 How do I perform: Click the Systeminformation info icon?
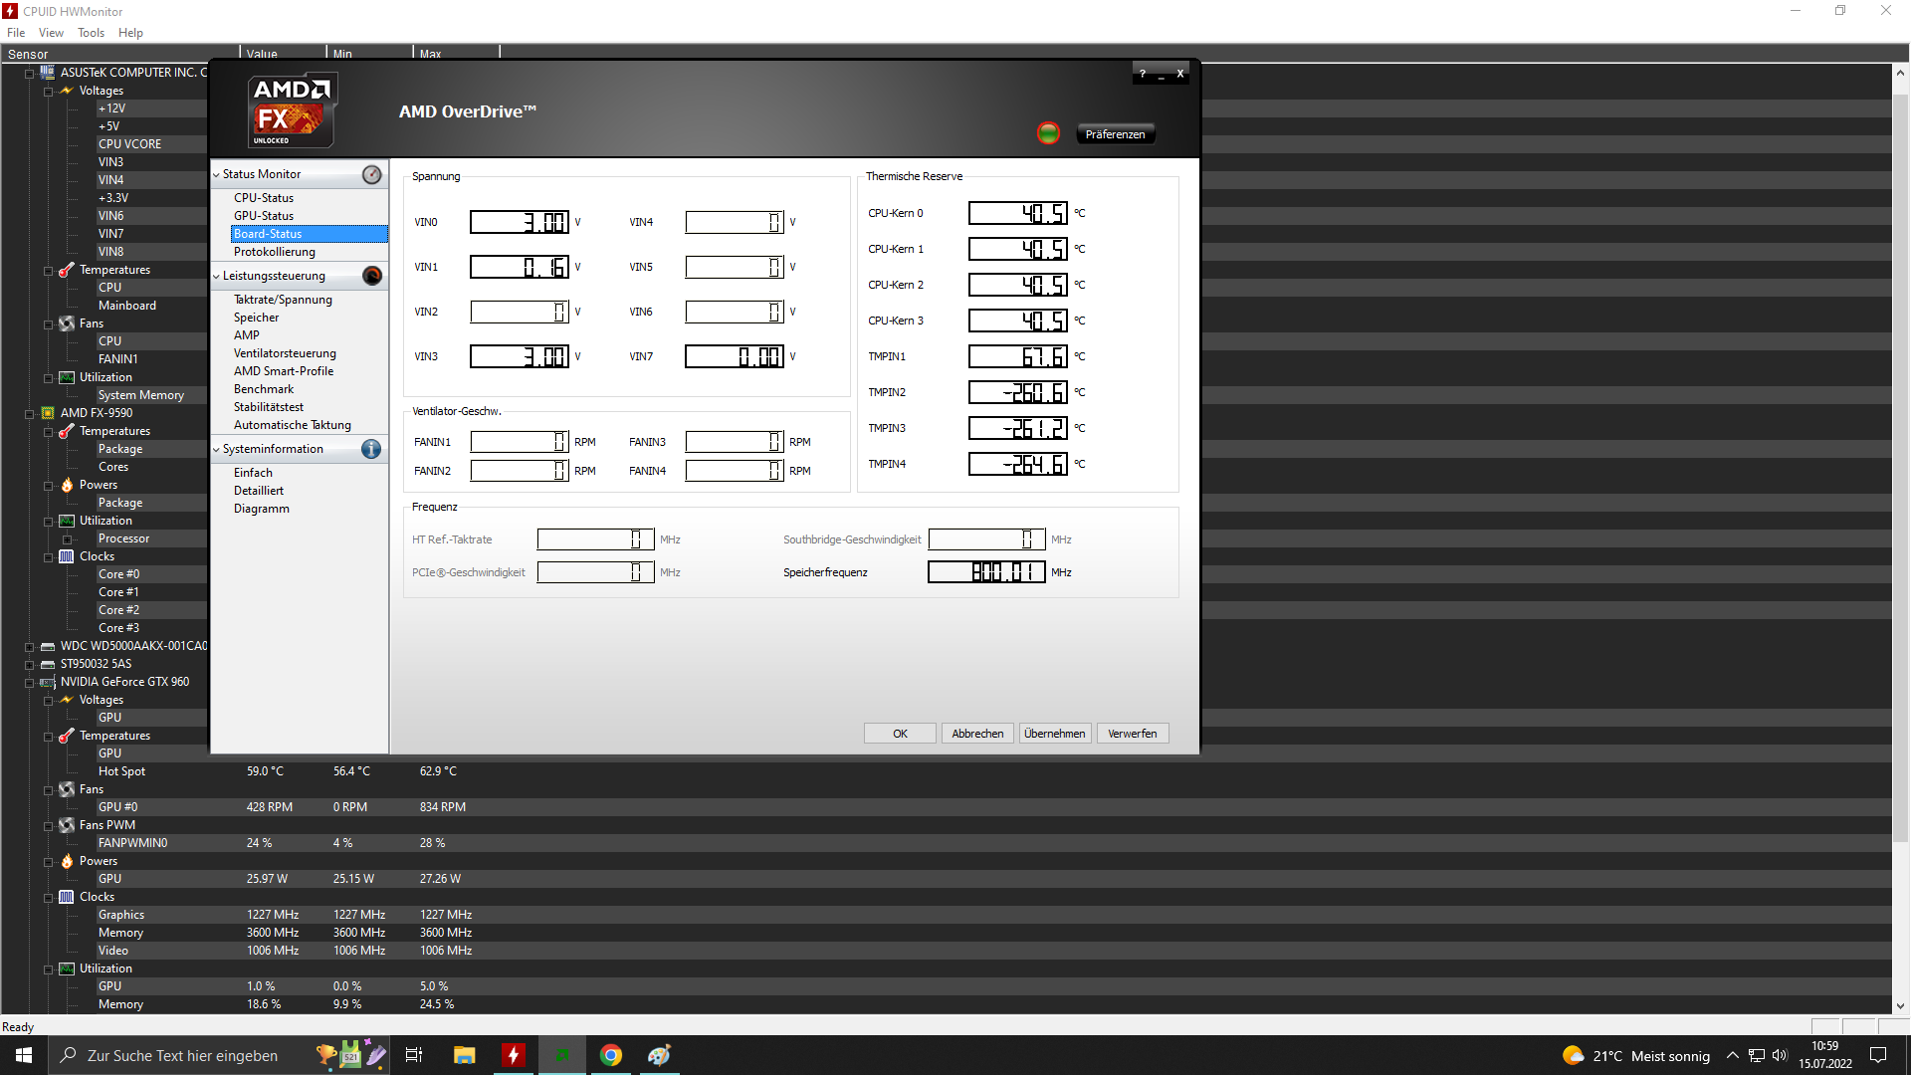click(371, 449)
